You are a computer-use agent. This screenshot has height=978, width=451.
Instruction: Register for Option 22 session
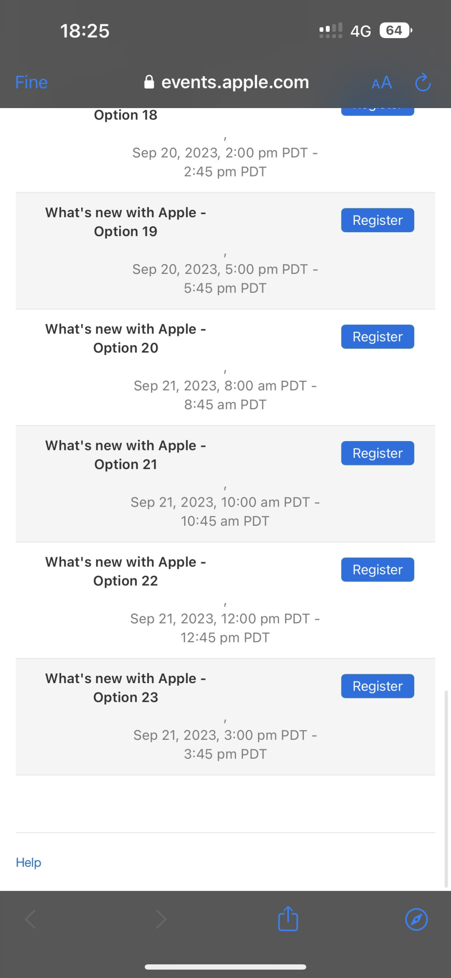(x=377, y=569)
